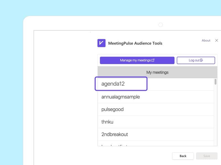Viewport: 221px width, 165px height.
Task: Choose the annualagmsample meeting
Action: point(120,97)
